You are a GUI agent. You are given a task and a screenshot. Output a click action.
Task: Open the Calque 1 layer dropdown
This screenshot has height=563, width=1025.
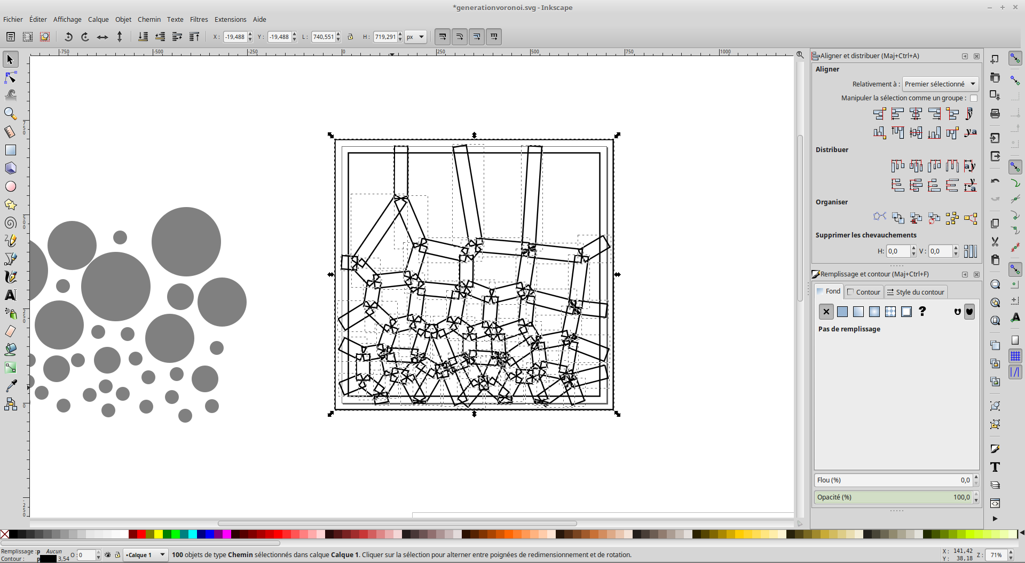coord(145,555)
